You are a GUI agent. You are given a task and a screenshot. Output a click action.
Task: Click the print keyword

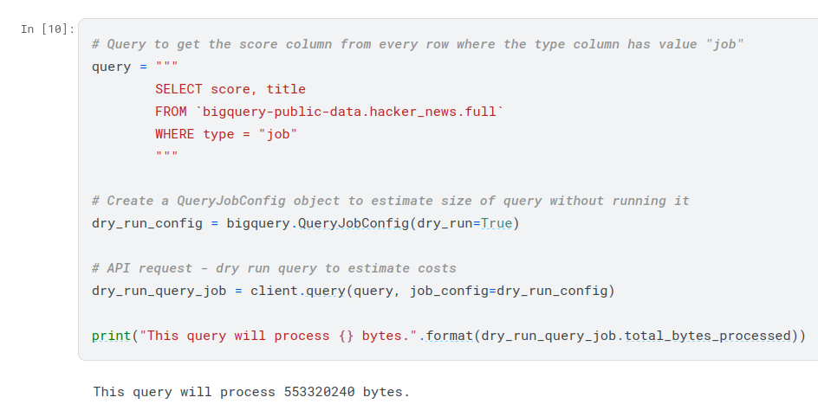[x=111, y=336]
